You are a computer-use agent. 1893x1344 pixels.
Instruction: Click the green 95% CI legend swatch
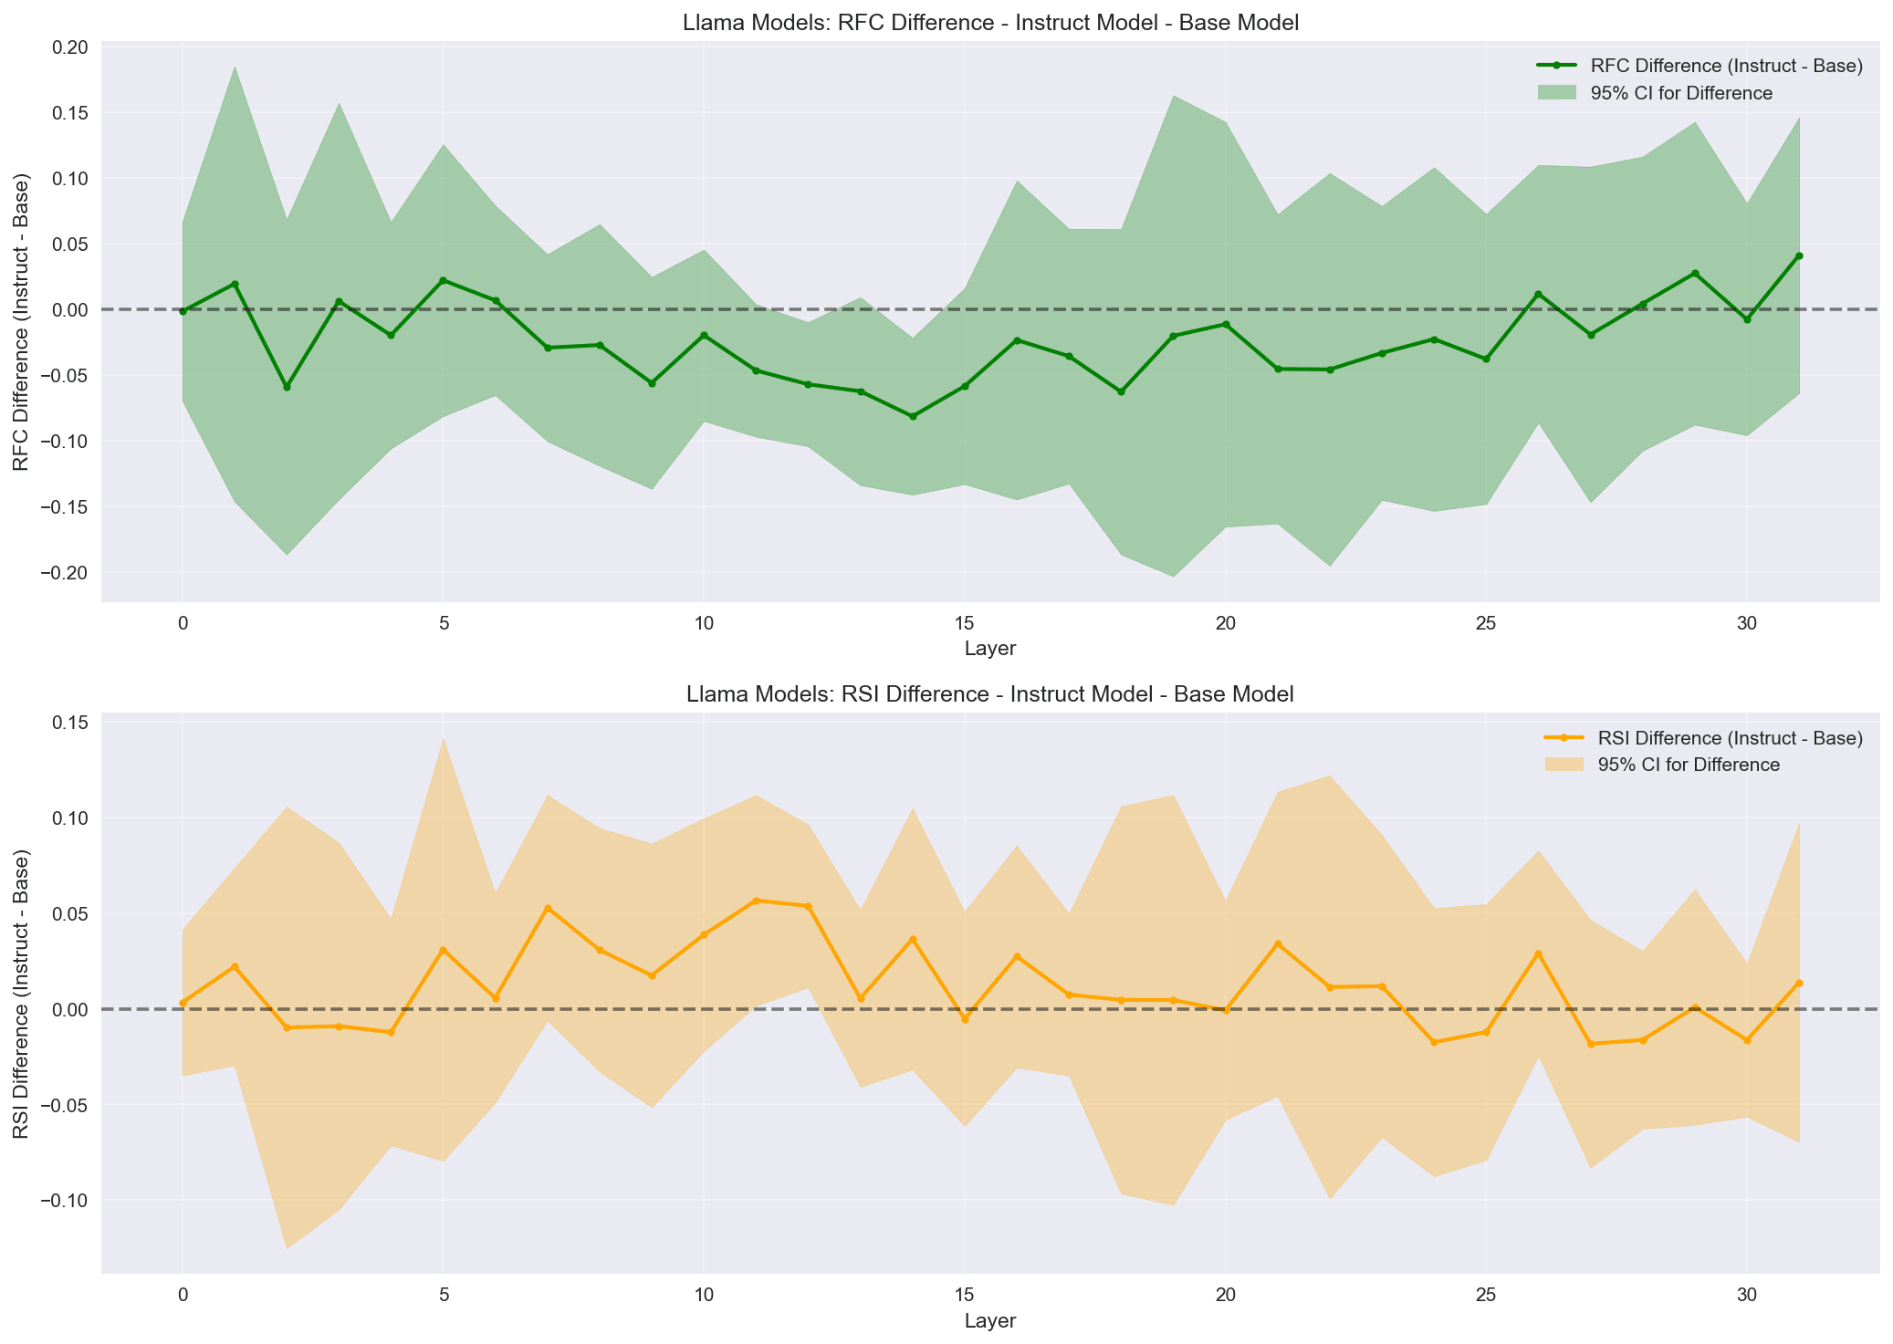[1556, 93]
